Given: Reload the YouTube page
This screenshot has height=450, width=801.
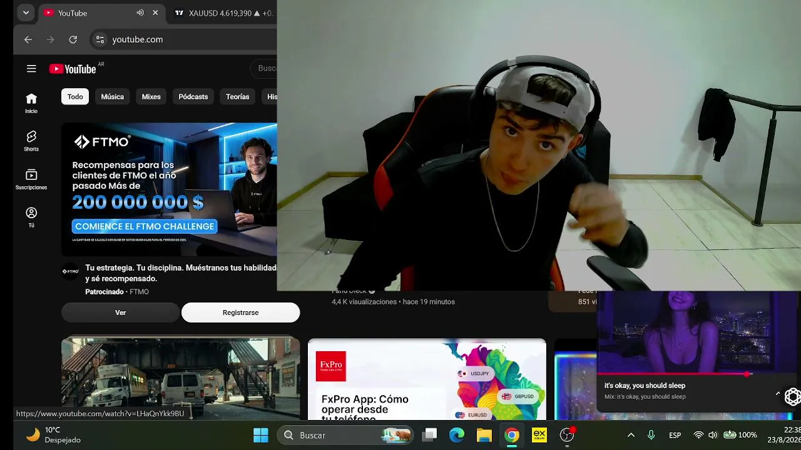Looking at the screenshot, I should [73, 39].
